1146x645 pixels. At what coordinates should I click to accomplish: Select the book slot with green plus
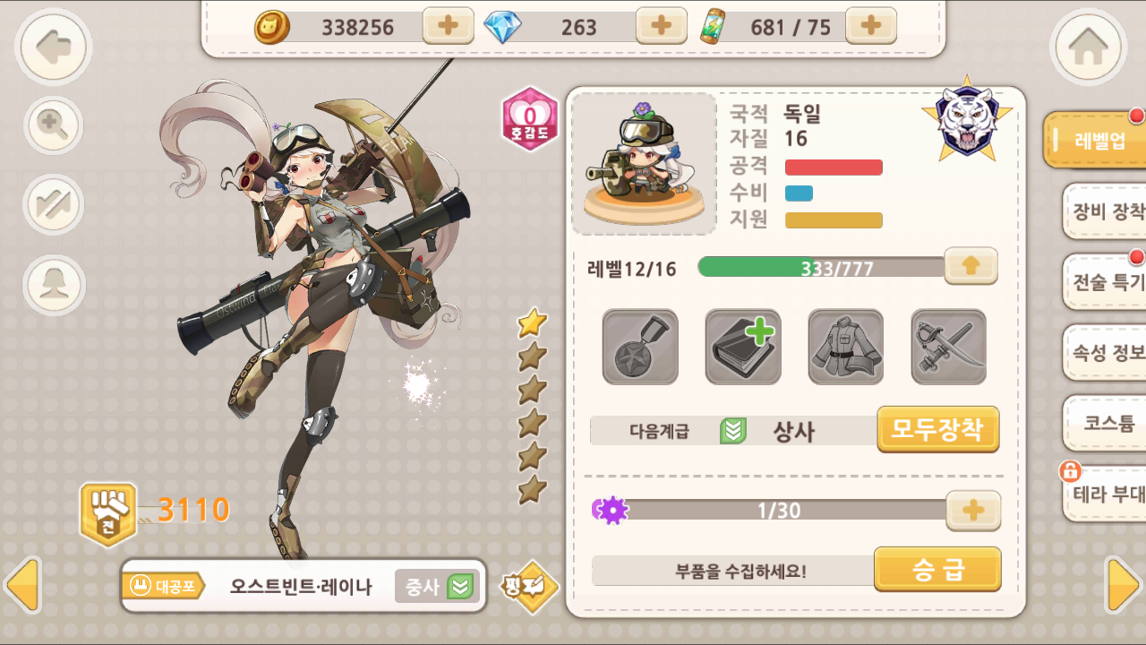click(743, 348)
